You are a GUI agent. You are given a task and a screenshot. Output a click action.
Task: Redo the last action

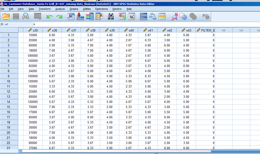(59, 16)
